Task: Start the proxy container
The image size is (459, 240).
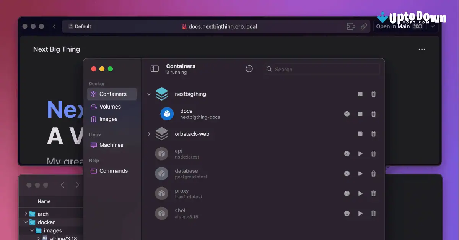Action: click(x=360, y=193)
